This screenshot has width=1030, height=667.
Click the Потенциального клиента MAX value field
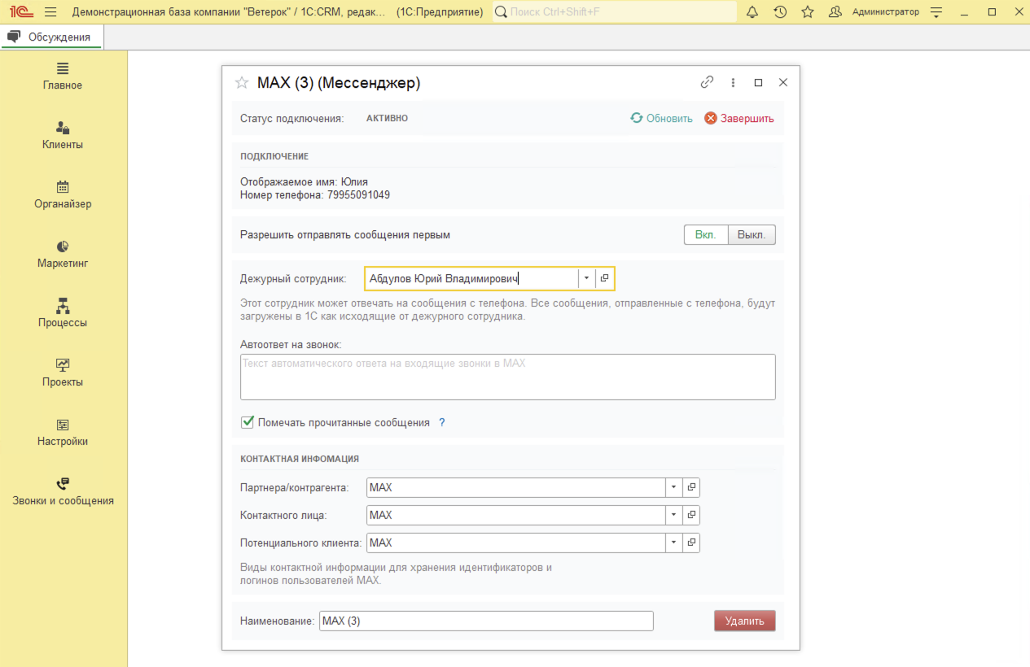(516, 543)
